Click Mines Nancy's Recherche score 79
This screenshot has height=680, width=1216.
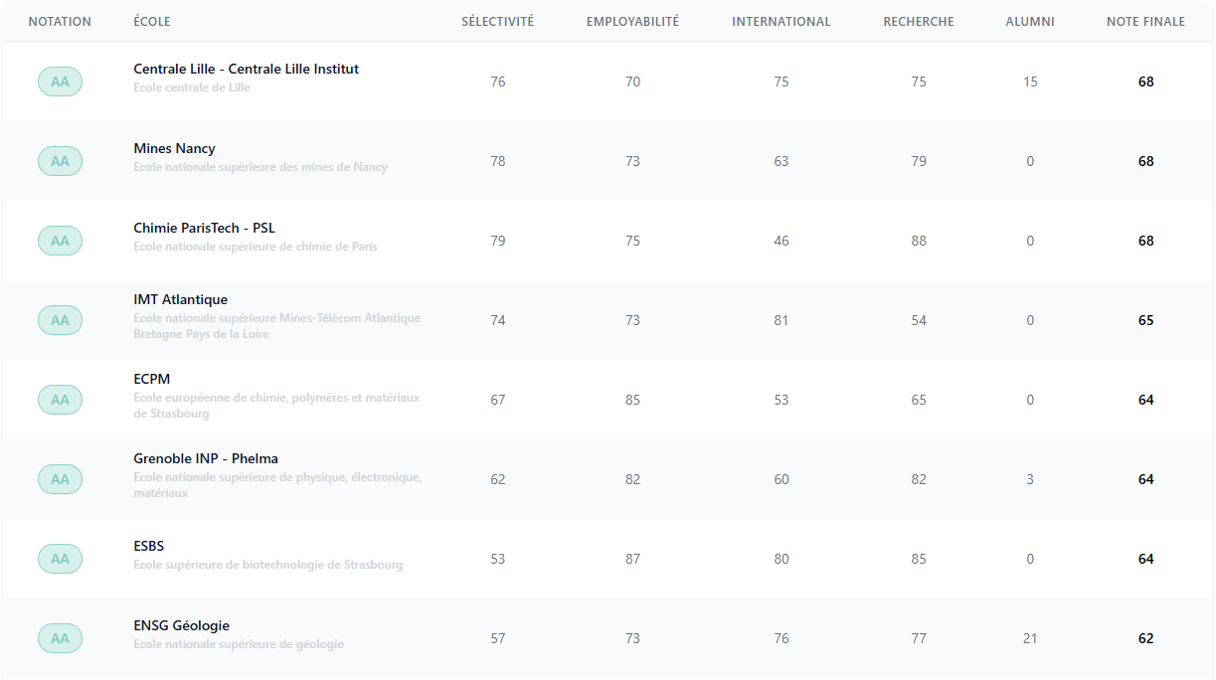pos(919,161)
